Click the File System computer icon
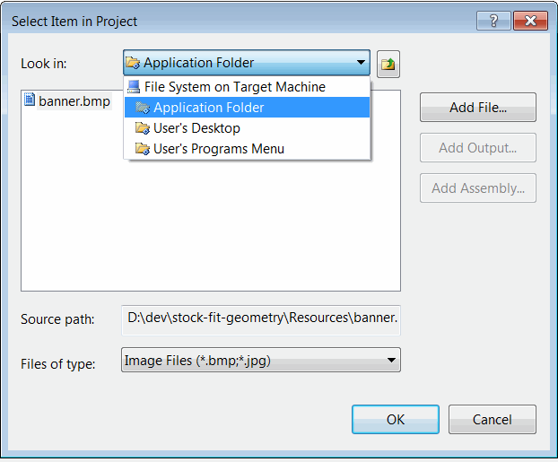Viewport: 558px width, 462px height. tap(134, 87)
